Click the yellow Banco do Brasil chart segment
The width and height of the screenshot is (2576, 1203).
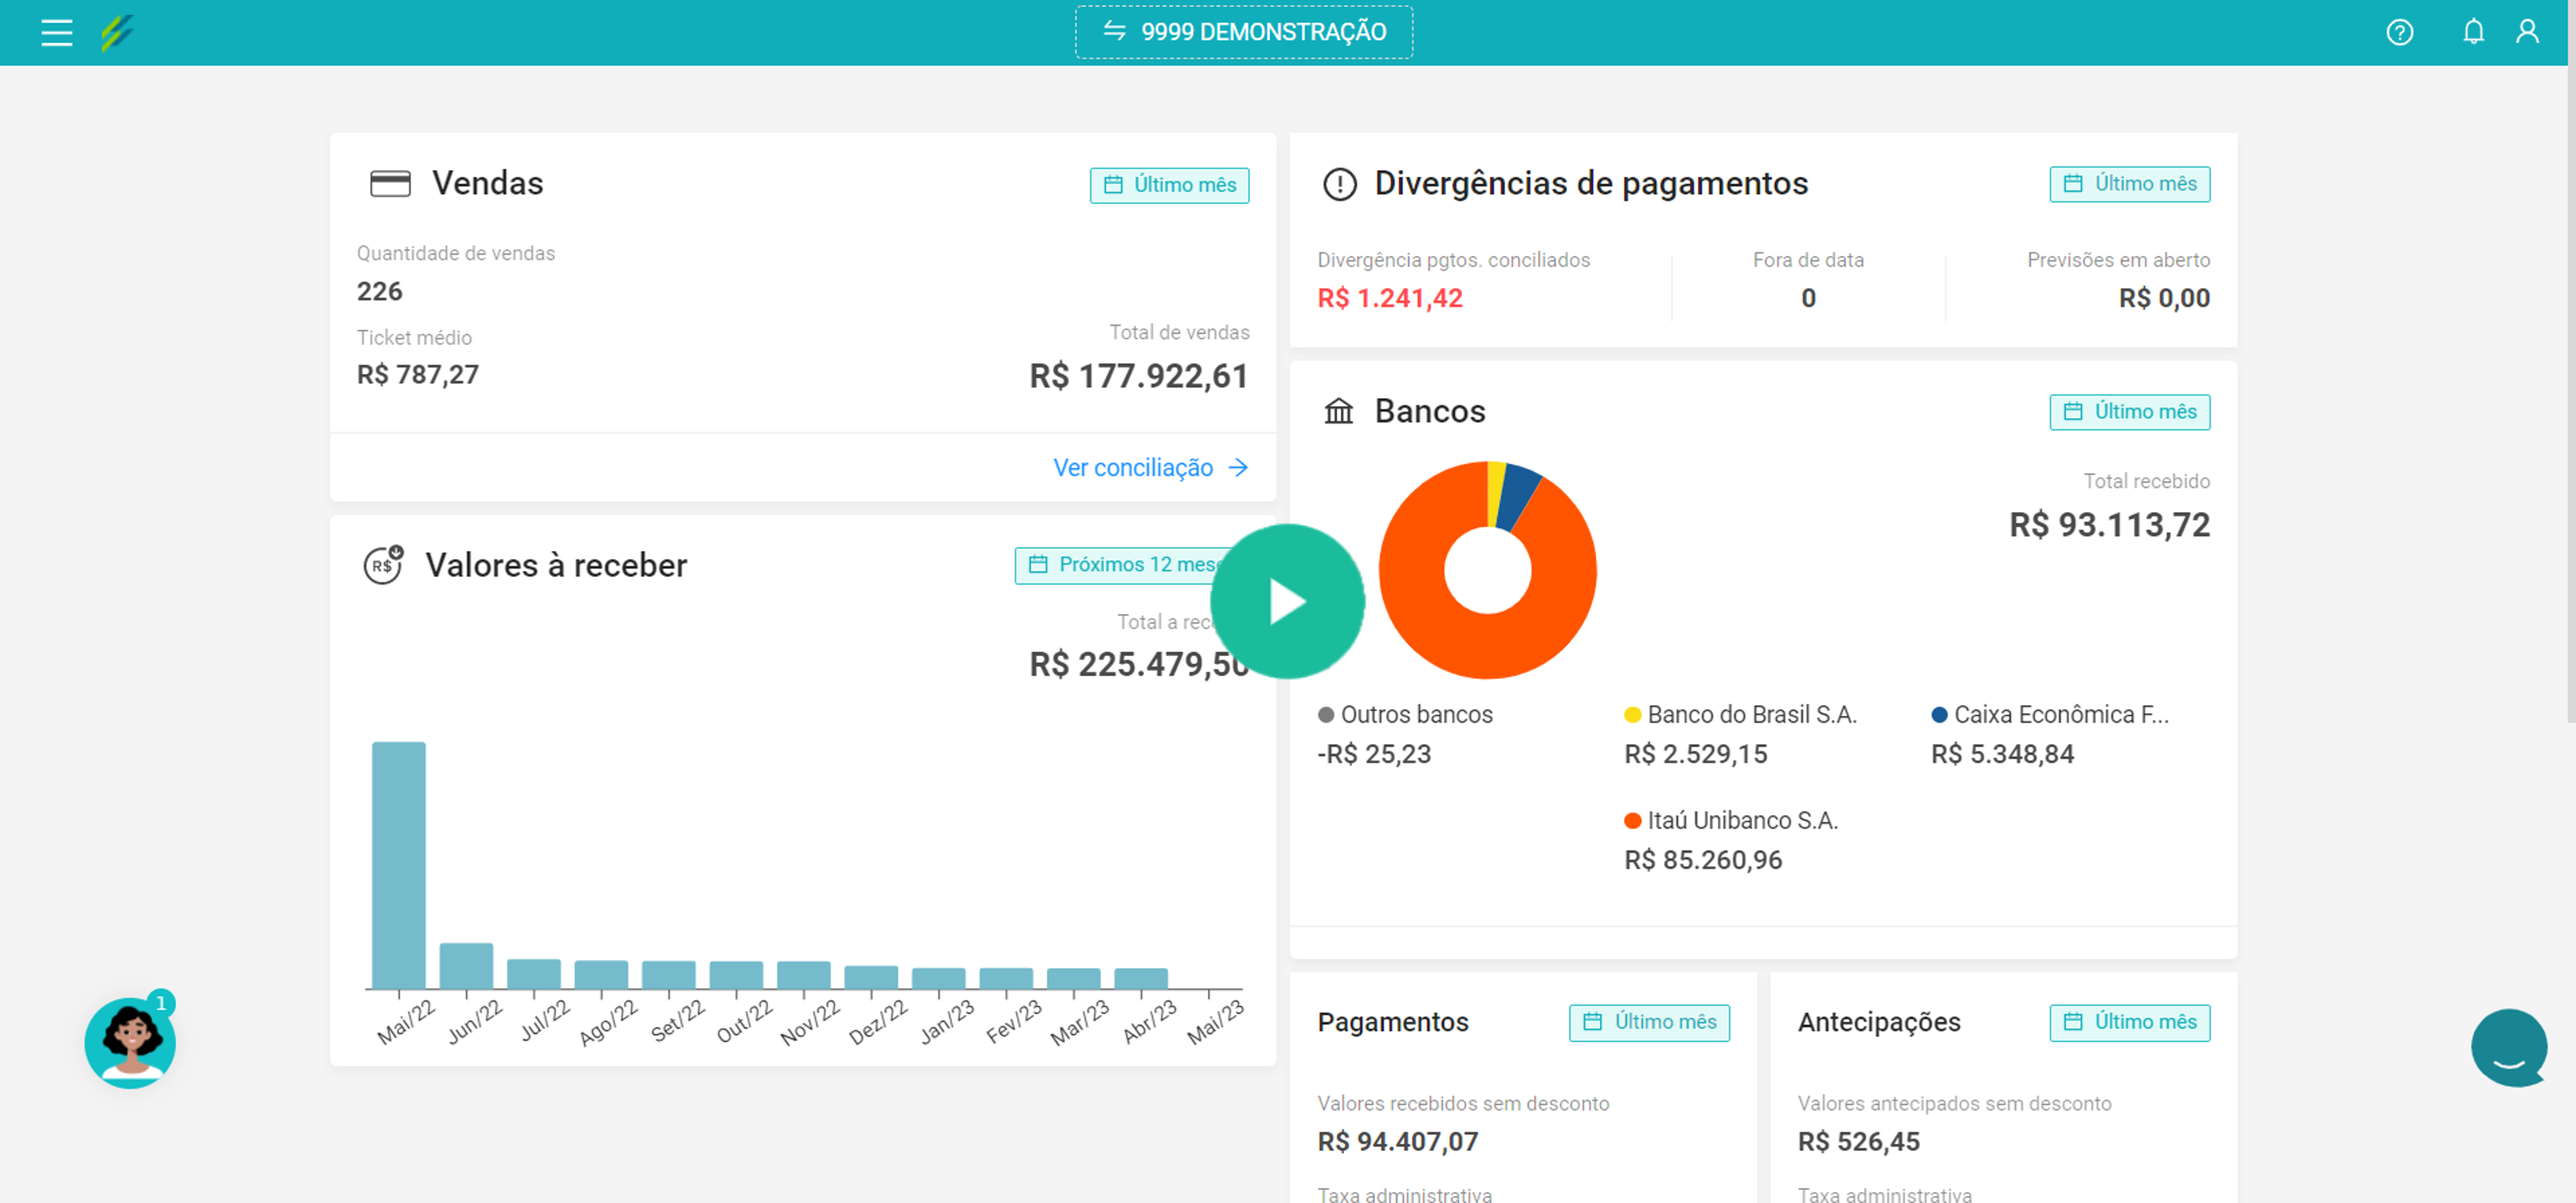pyautogui.click(x=1496, y=494)
